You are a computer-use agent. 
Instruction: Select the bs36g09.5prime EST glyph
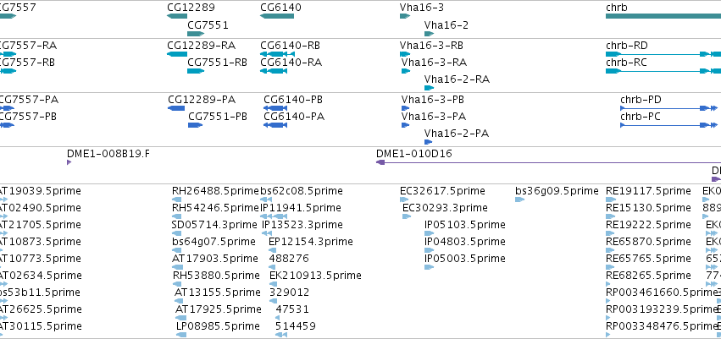coord(519,200)
